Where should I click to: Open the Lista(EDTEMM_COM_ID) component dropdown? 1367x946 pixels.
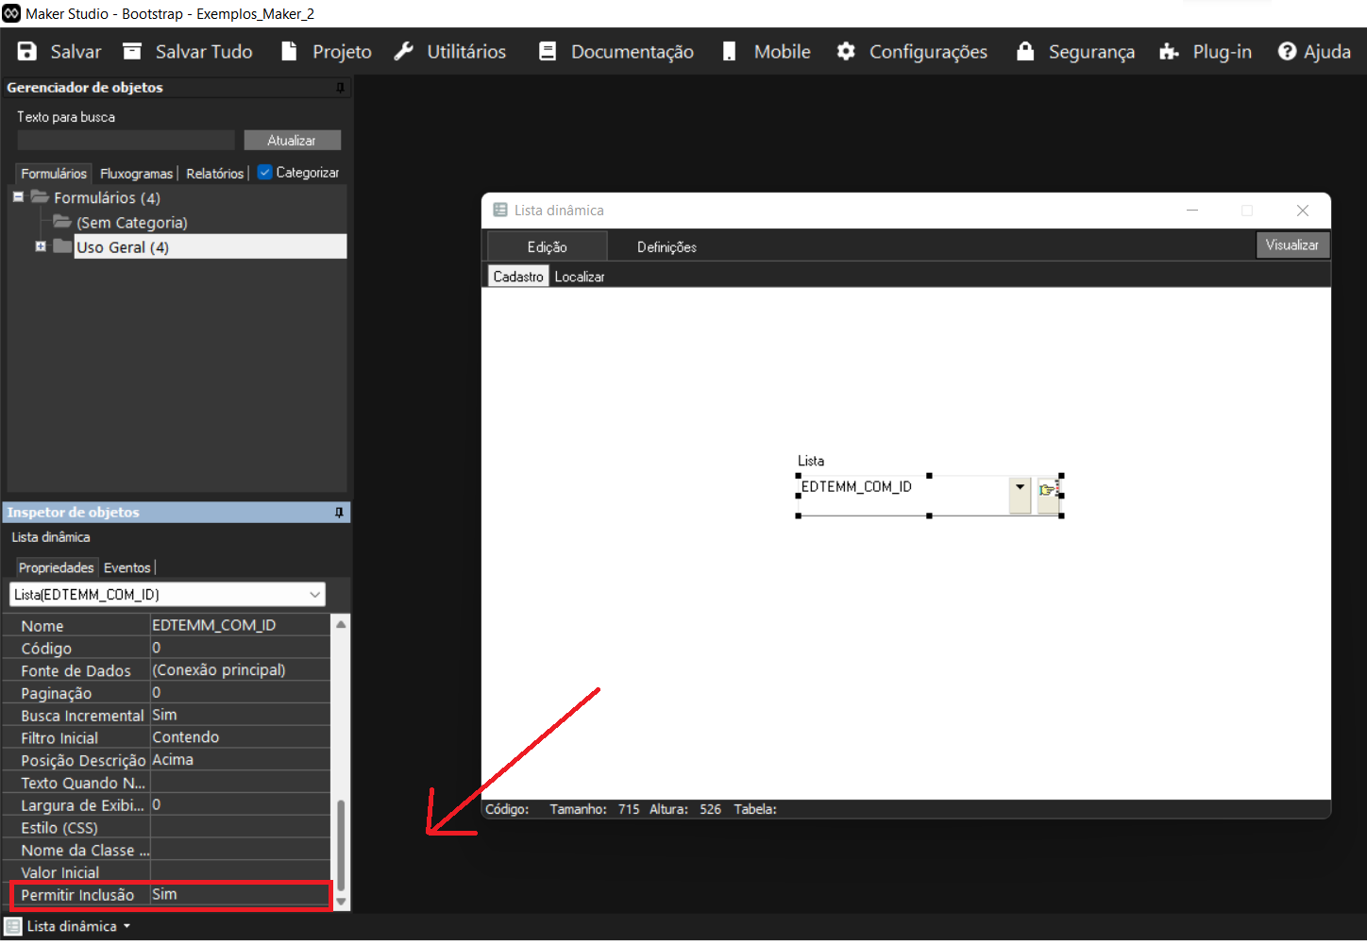point(314,595)
